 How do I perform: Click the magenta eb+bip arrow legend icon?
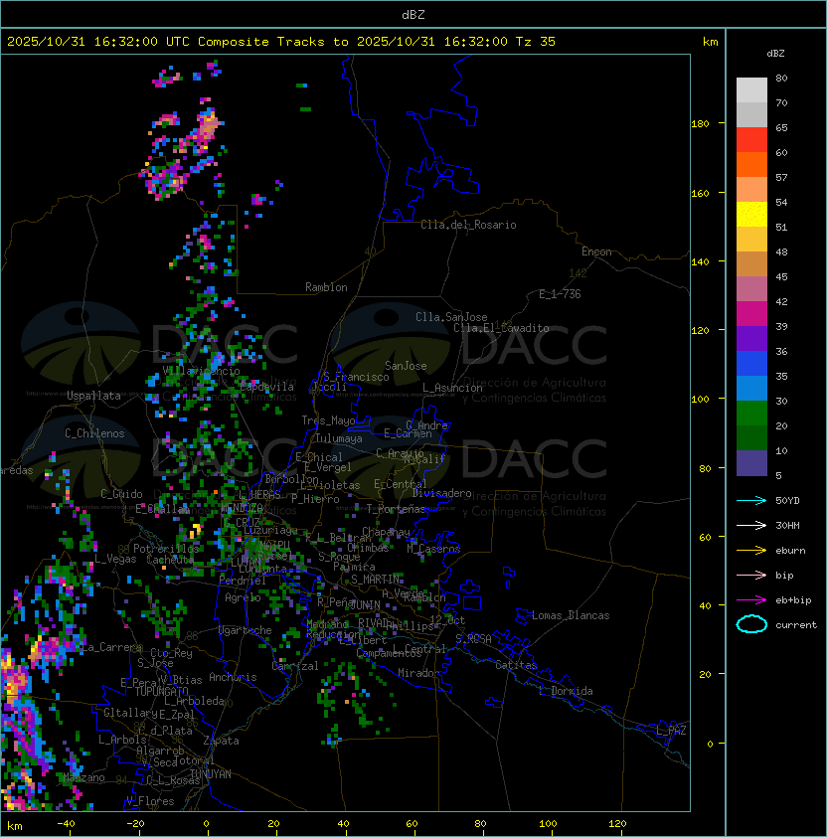point(751,600)
